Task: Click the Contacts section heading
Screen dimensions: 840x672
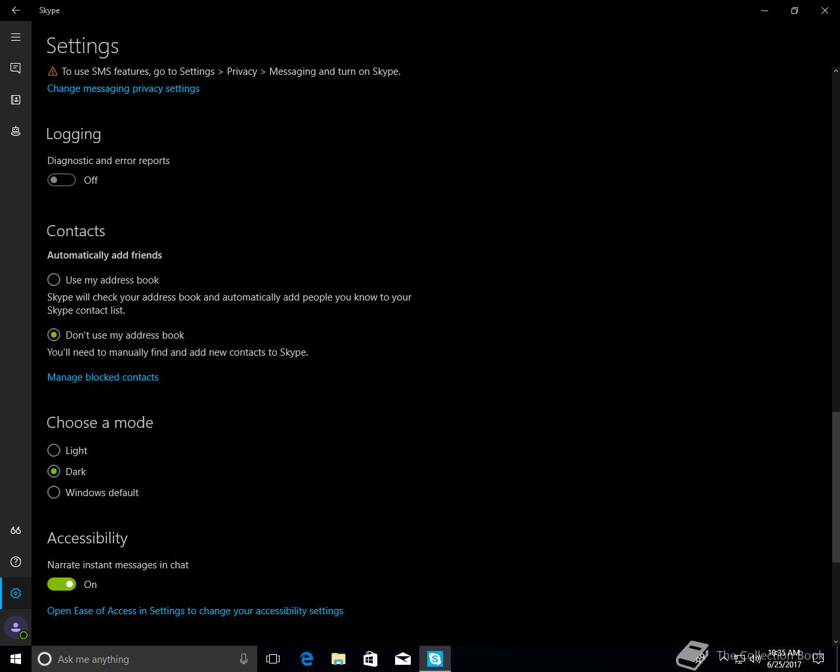Action: [x=75, y=231]
